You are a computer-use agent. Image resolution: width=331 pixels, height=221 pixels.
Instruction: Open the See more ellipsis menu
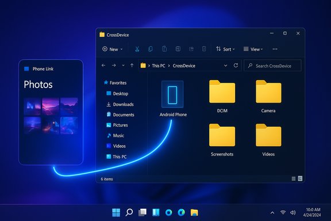[x=275, y=49]
